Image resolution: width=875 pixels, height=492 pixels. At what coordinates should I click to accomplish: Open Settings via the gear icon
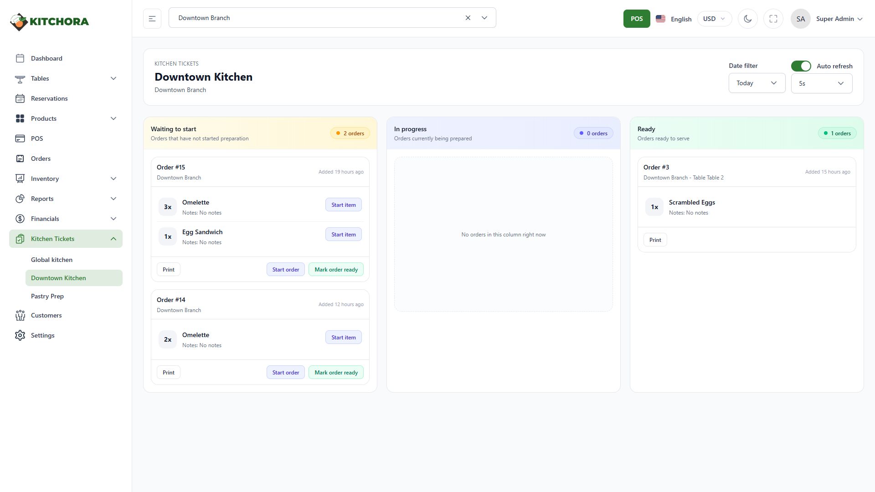pos(20,335)
